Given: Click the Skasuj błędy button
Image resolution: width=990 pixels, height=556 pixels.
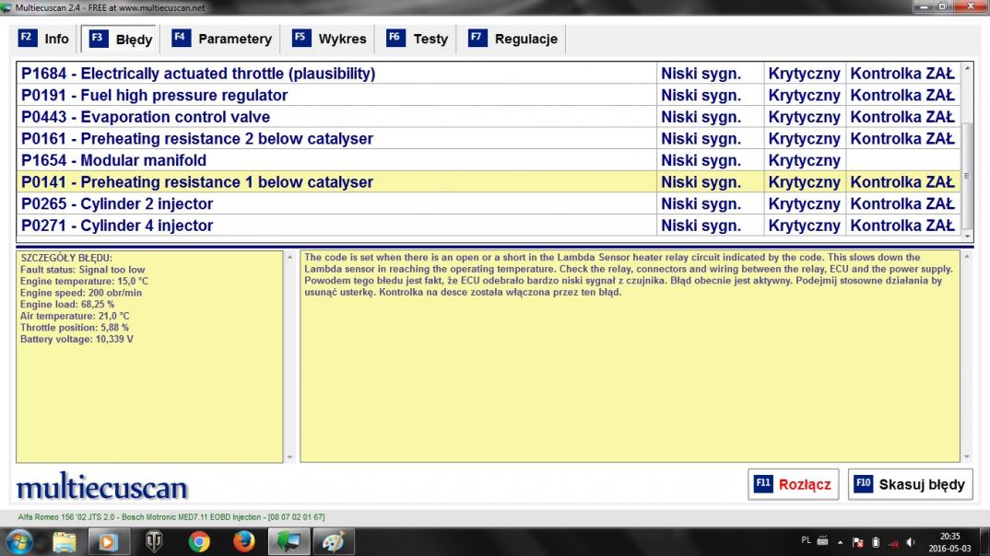Looking at the screenshot, I should [x=910, y=484].
